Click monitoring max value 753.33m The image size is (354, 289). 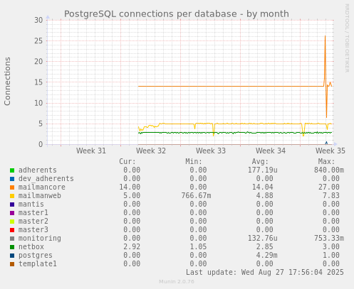pos(329,238)
